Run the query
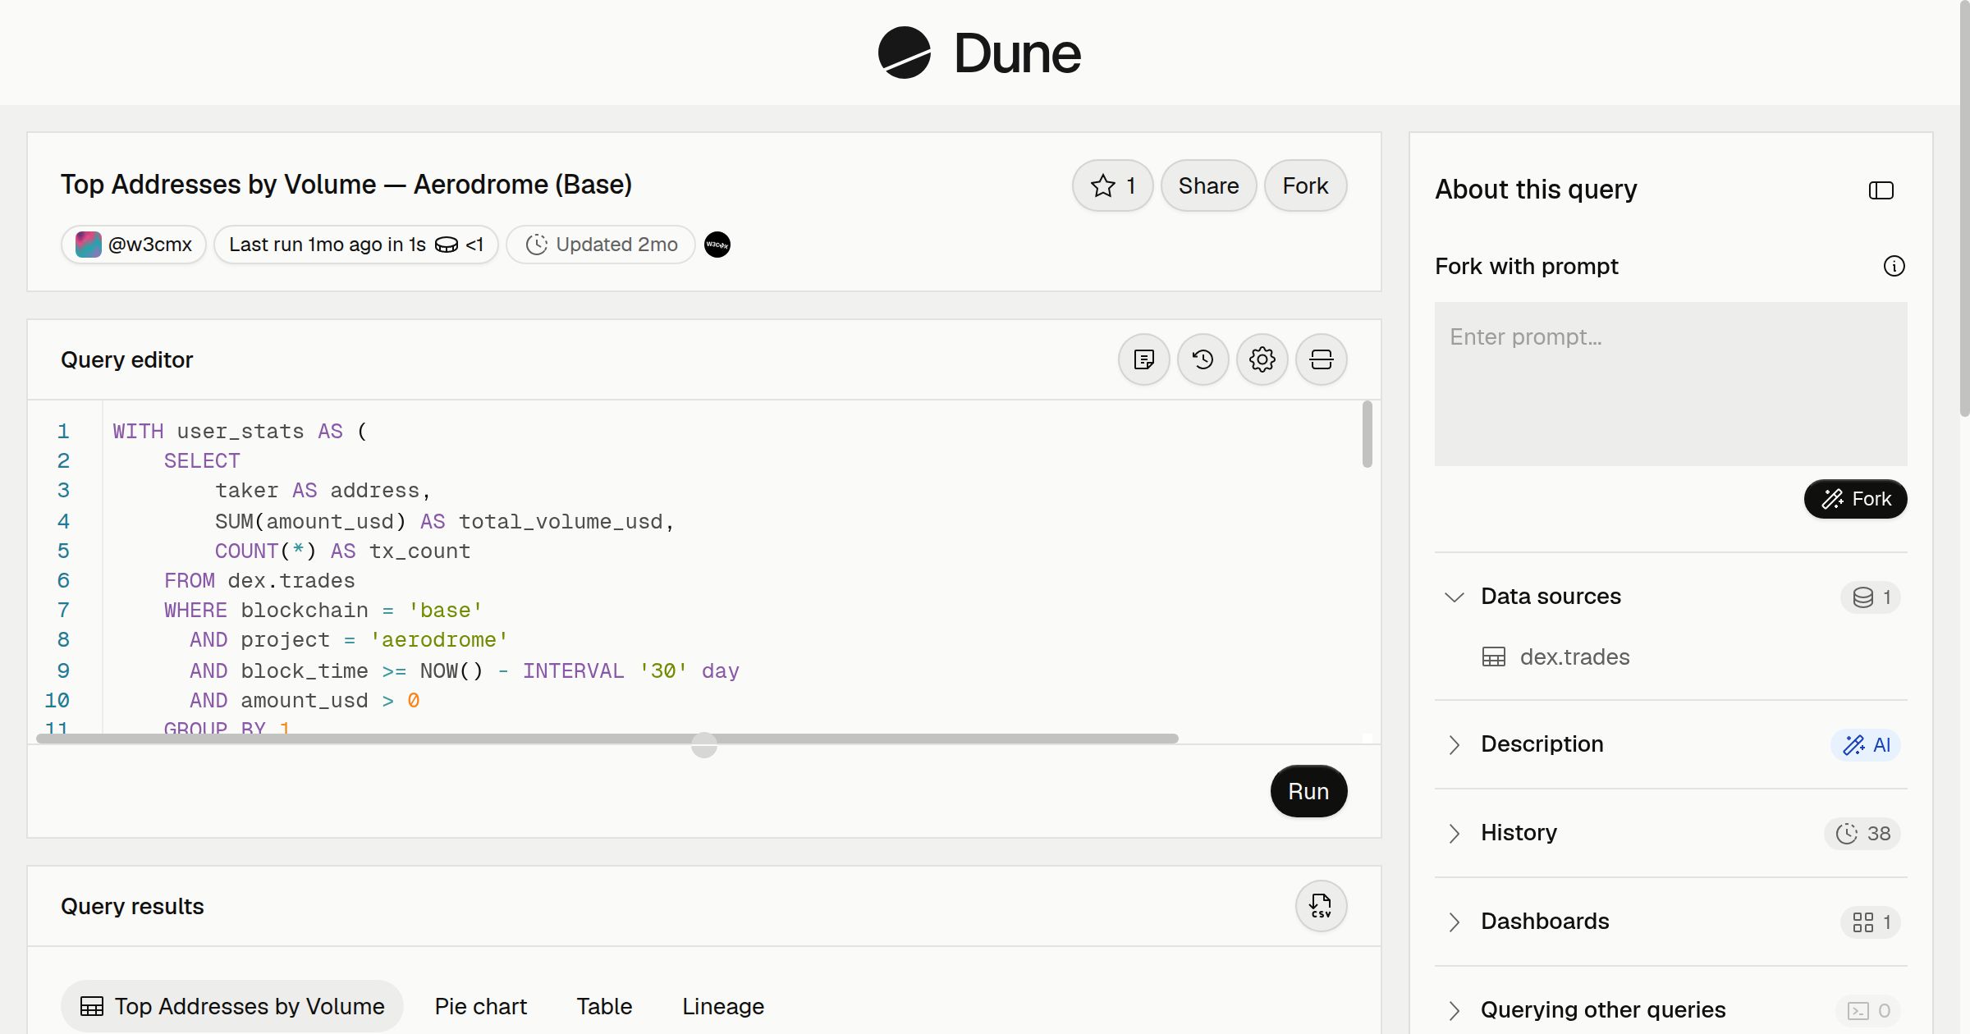The image size is (1970, 1034). pyautogui.click(x=1308, y=791)
